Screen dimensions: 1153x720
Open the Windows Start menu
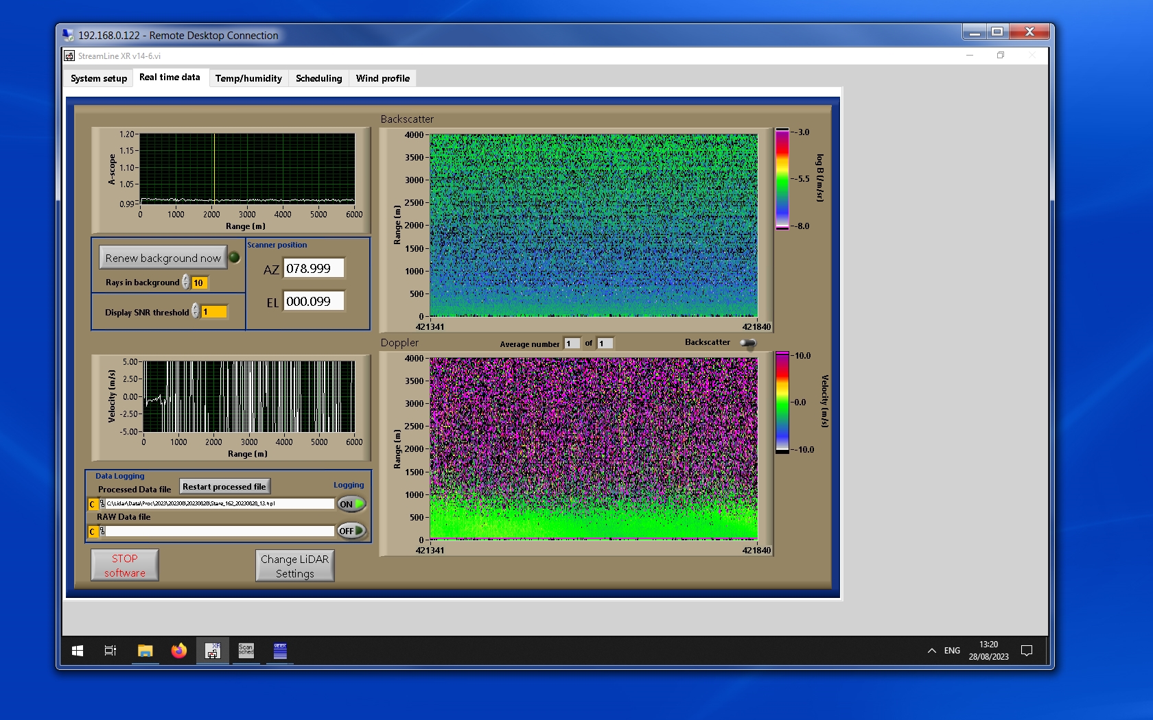pyautogui.click(x=78, y=651)
